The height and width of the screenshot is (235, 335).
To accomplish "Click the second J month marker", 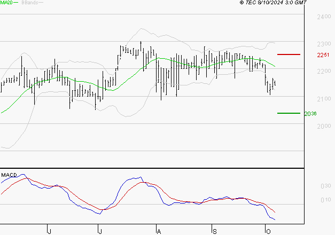I will (100, 231).
